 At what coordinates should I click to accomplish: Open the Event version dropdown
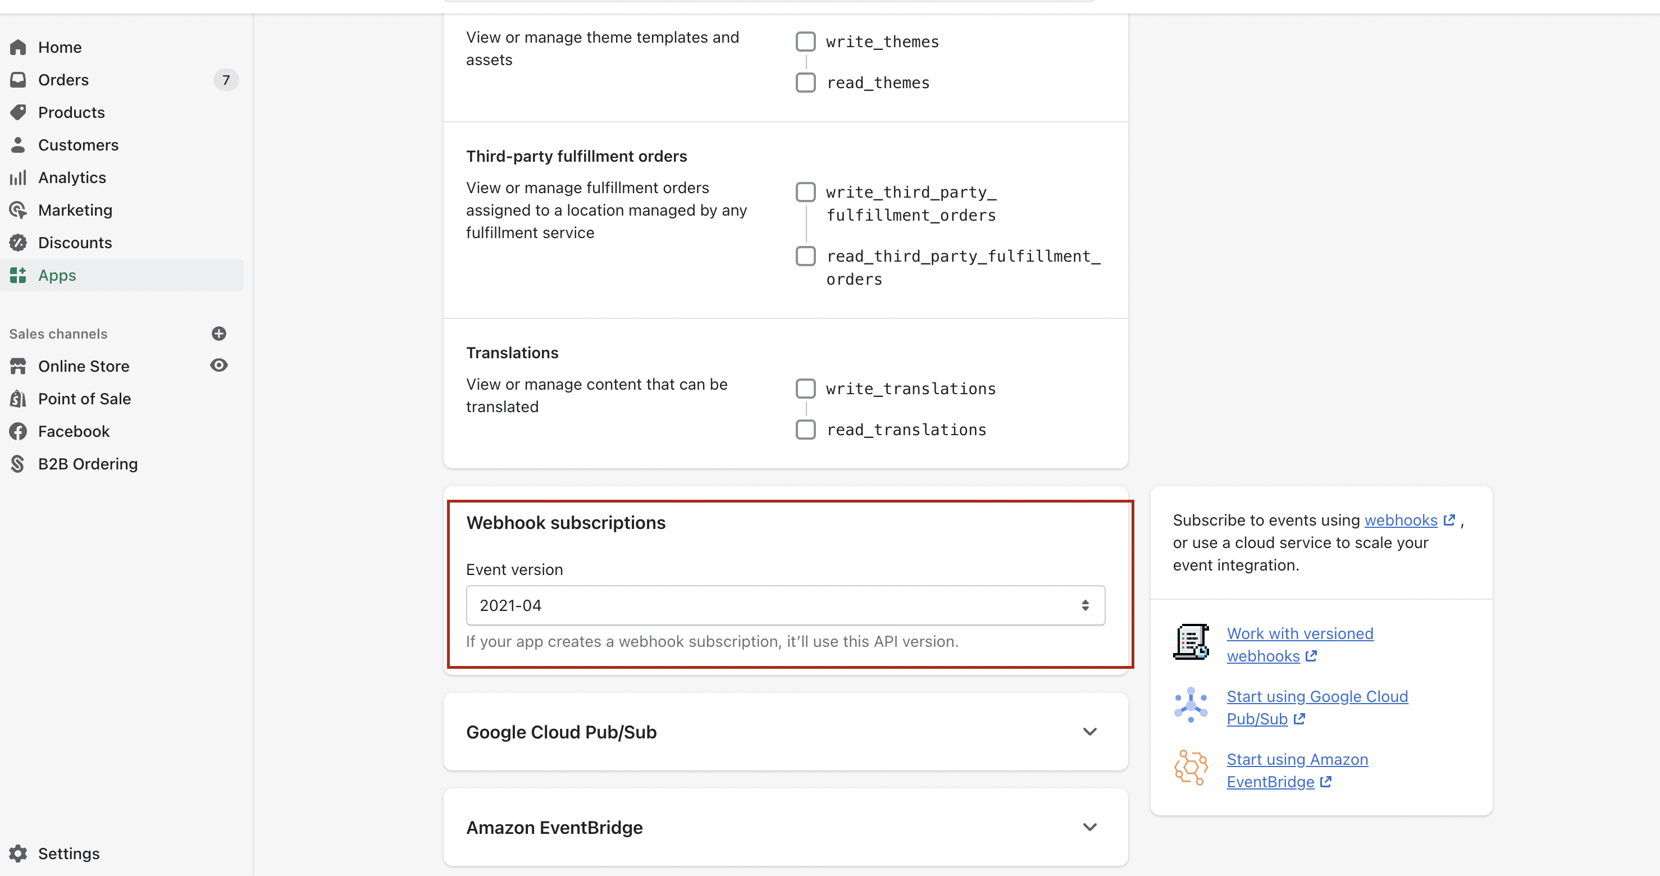(x=786, y=605)
